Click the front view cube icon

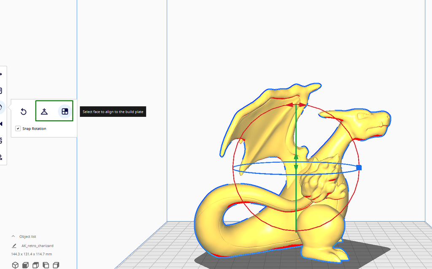tap(26, 265)
